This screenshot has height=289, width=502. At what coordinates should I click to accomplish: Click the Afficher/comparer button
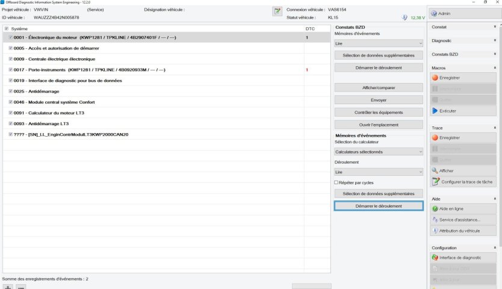(x=379, y=88)
